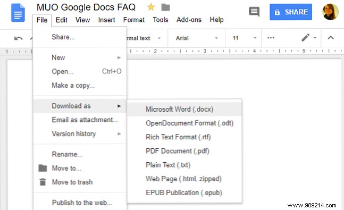Screen dimensions: 344x210
Task: Select Share... in the File menu
Action: pos(80,37)
